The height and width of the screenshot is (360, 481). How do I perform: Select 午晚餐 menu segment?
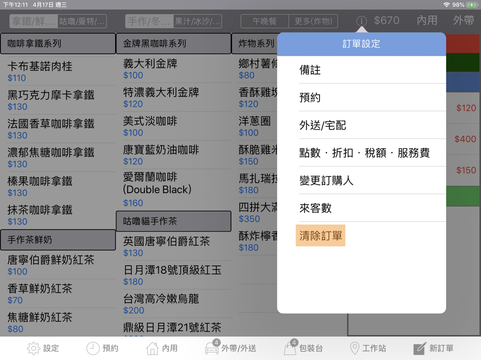point(264,21)
